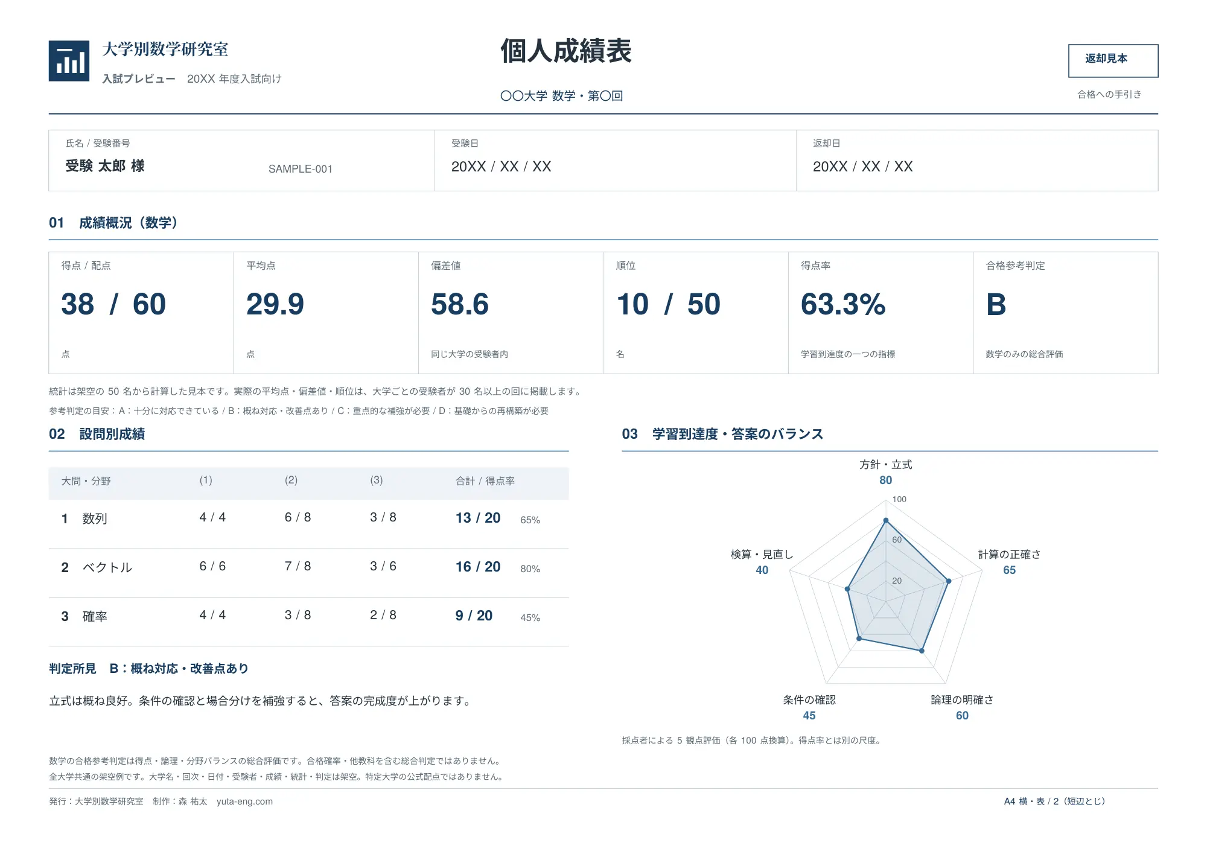Click the 返却見本 box in the header

pos(1113,60)
